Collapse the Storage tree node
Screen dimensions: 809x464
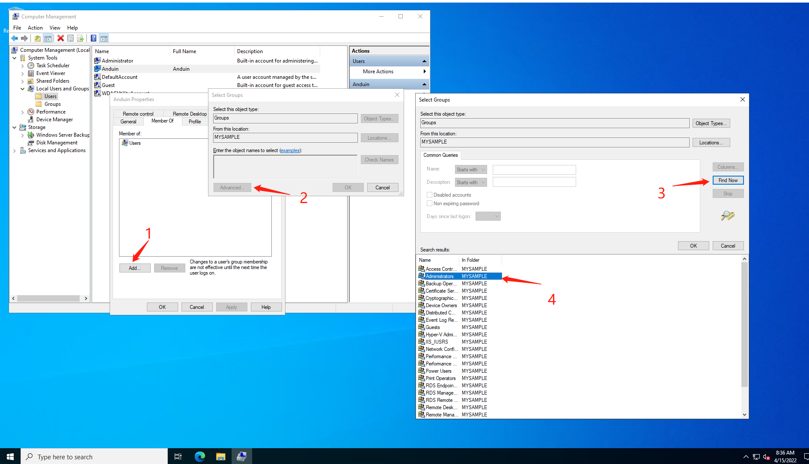(x=15, y=127)
